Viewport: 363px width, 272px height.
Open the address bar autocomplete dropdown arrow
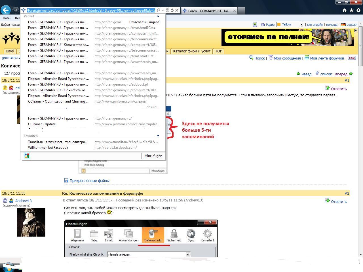click(x=163, y=10)
